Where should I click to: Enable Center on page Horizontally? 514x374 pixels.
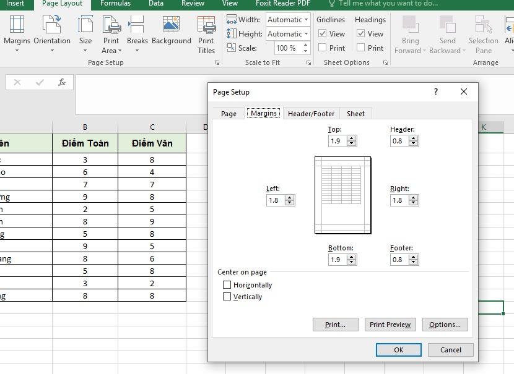point(227,285)
